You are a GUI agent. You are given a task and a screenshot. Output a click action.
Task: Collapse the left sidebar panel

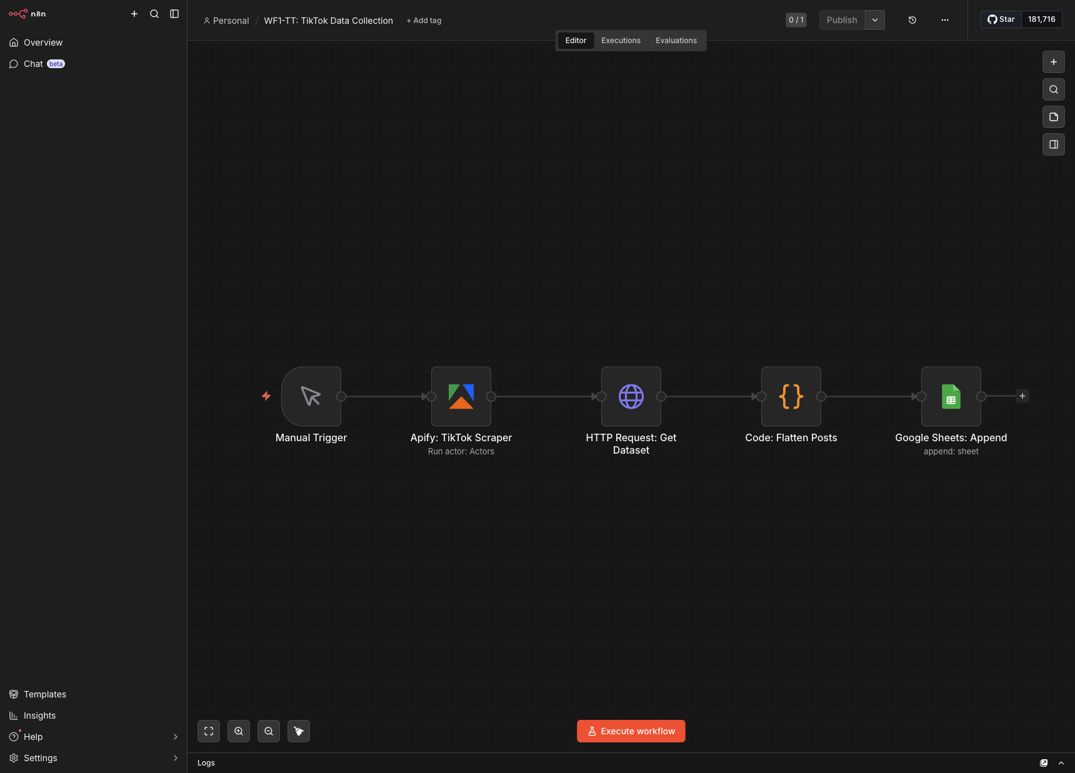coord(174,14)
